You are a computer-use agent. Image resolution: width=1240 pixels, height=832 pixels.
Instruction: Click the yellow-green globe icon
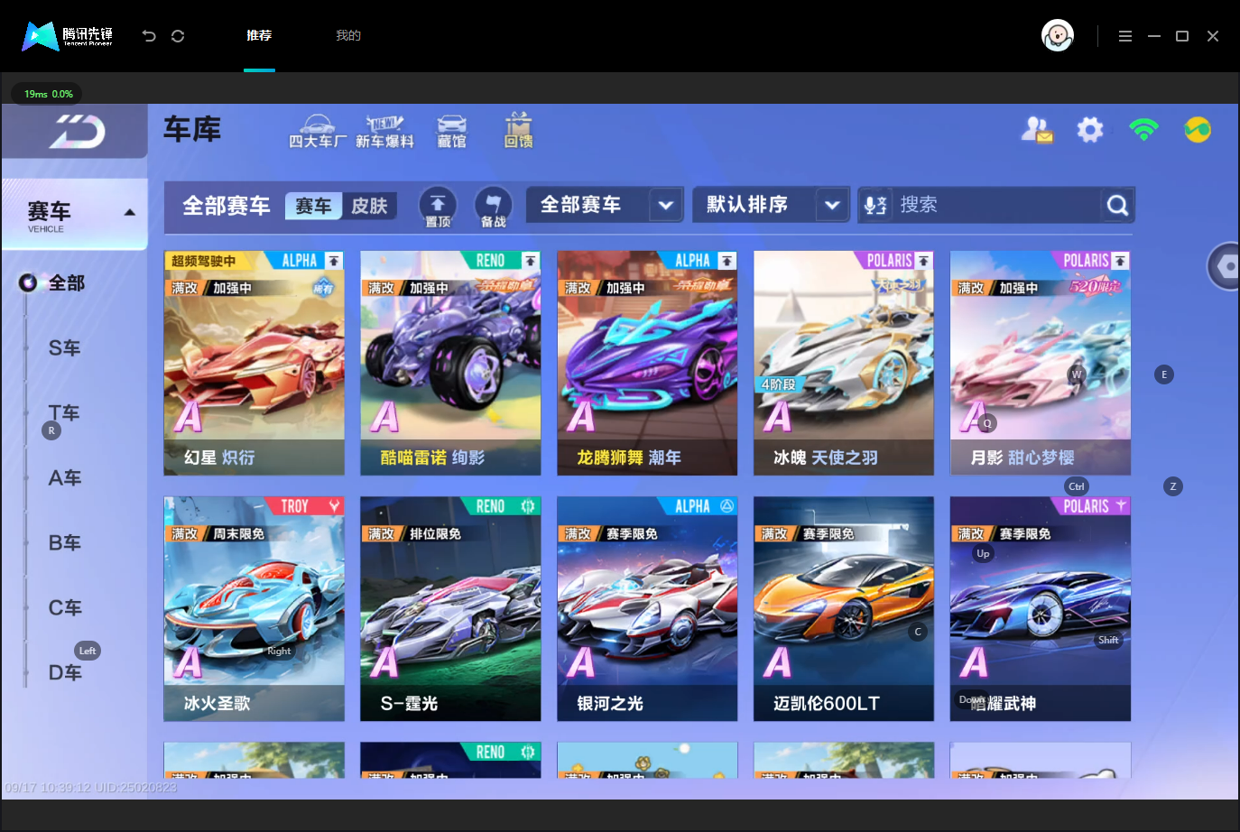point(1198,130)
